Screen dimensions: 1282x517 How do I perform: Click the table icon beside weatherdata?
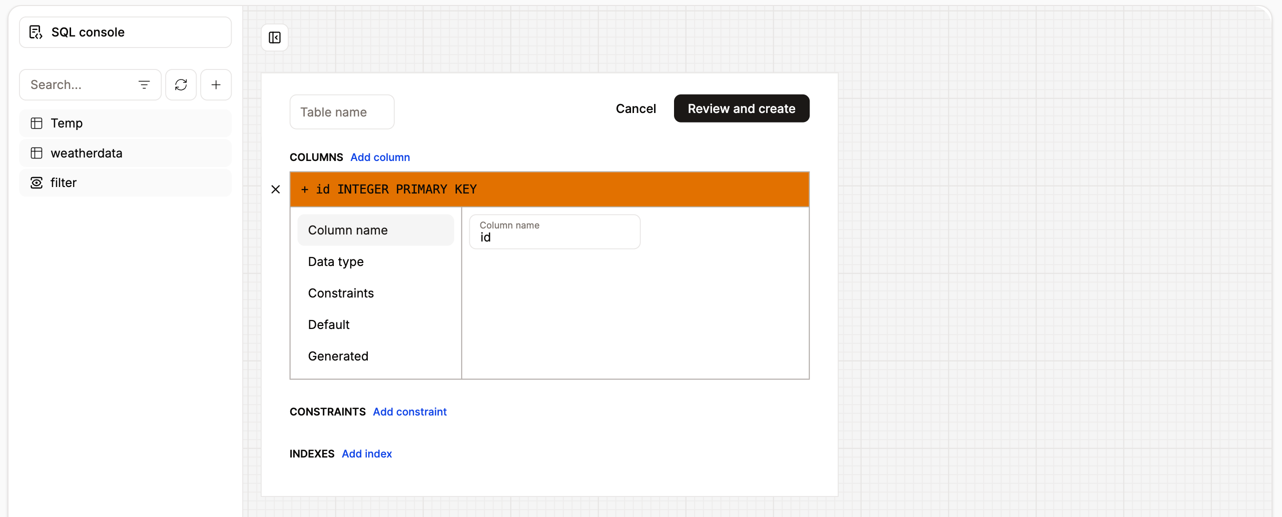click(x=37, y=153)
